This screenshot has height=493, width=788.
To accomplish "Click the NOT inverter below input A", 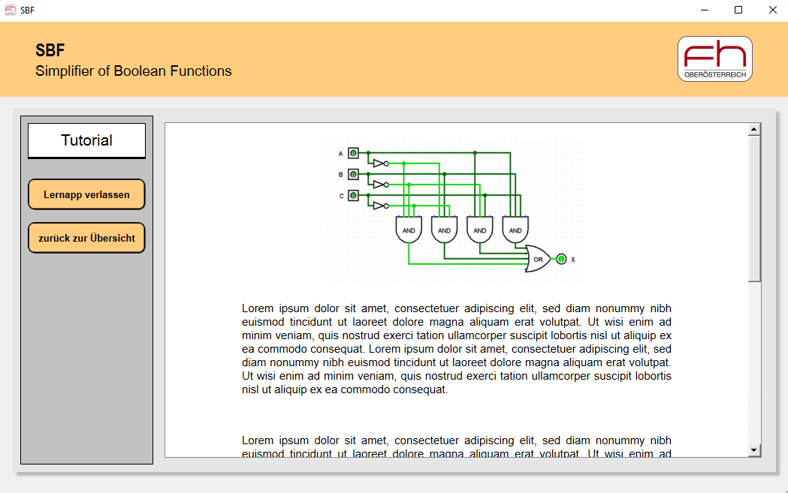I will click(379, 163).
